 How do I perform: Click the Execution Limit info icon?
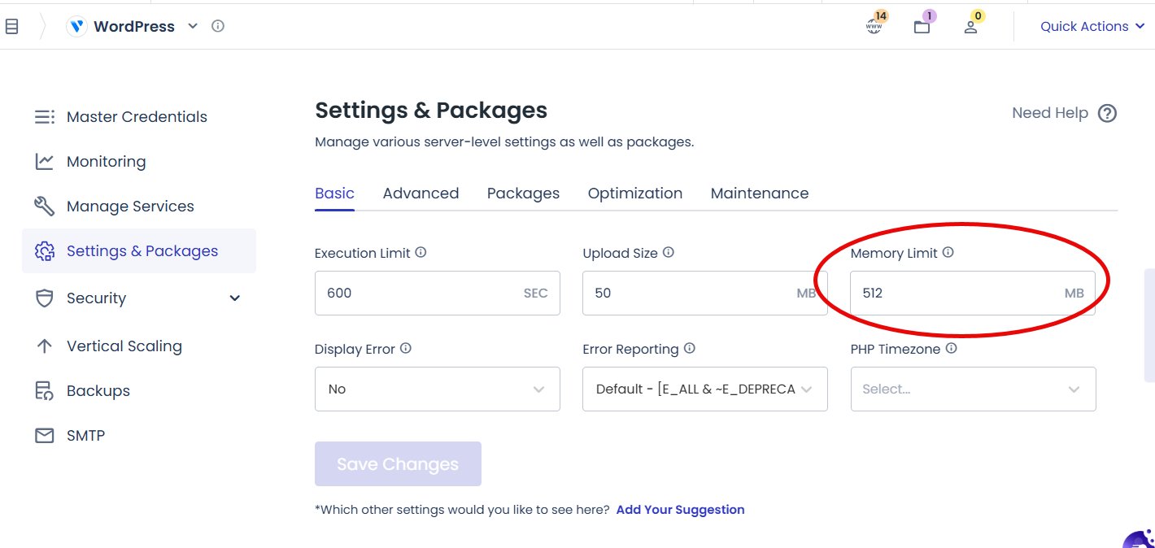point(421,253)
